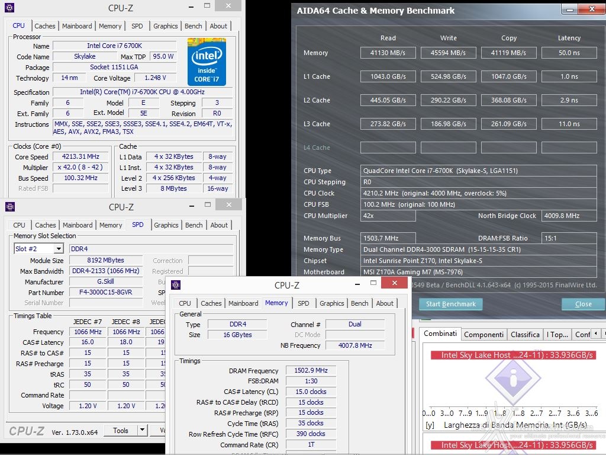Click the Close button at the bottom of AIDA64
Image resolution: width=606 pixels, height=455 pixels.
[x=583, y=304]
